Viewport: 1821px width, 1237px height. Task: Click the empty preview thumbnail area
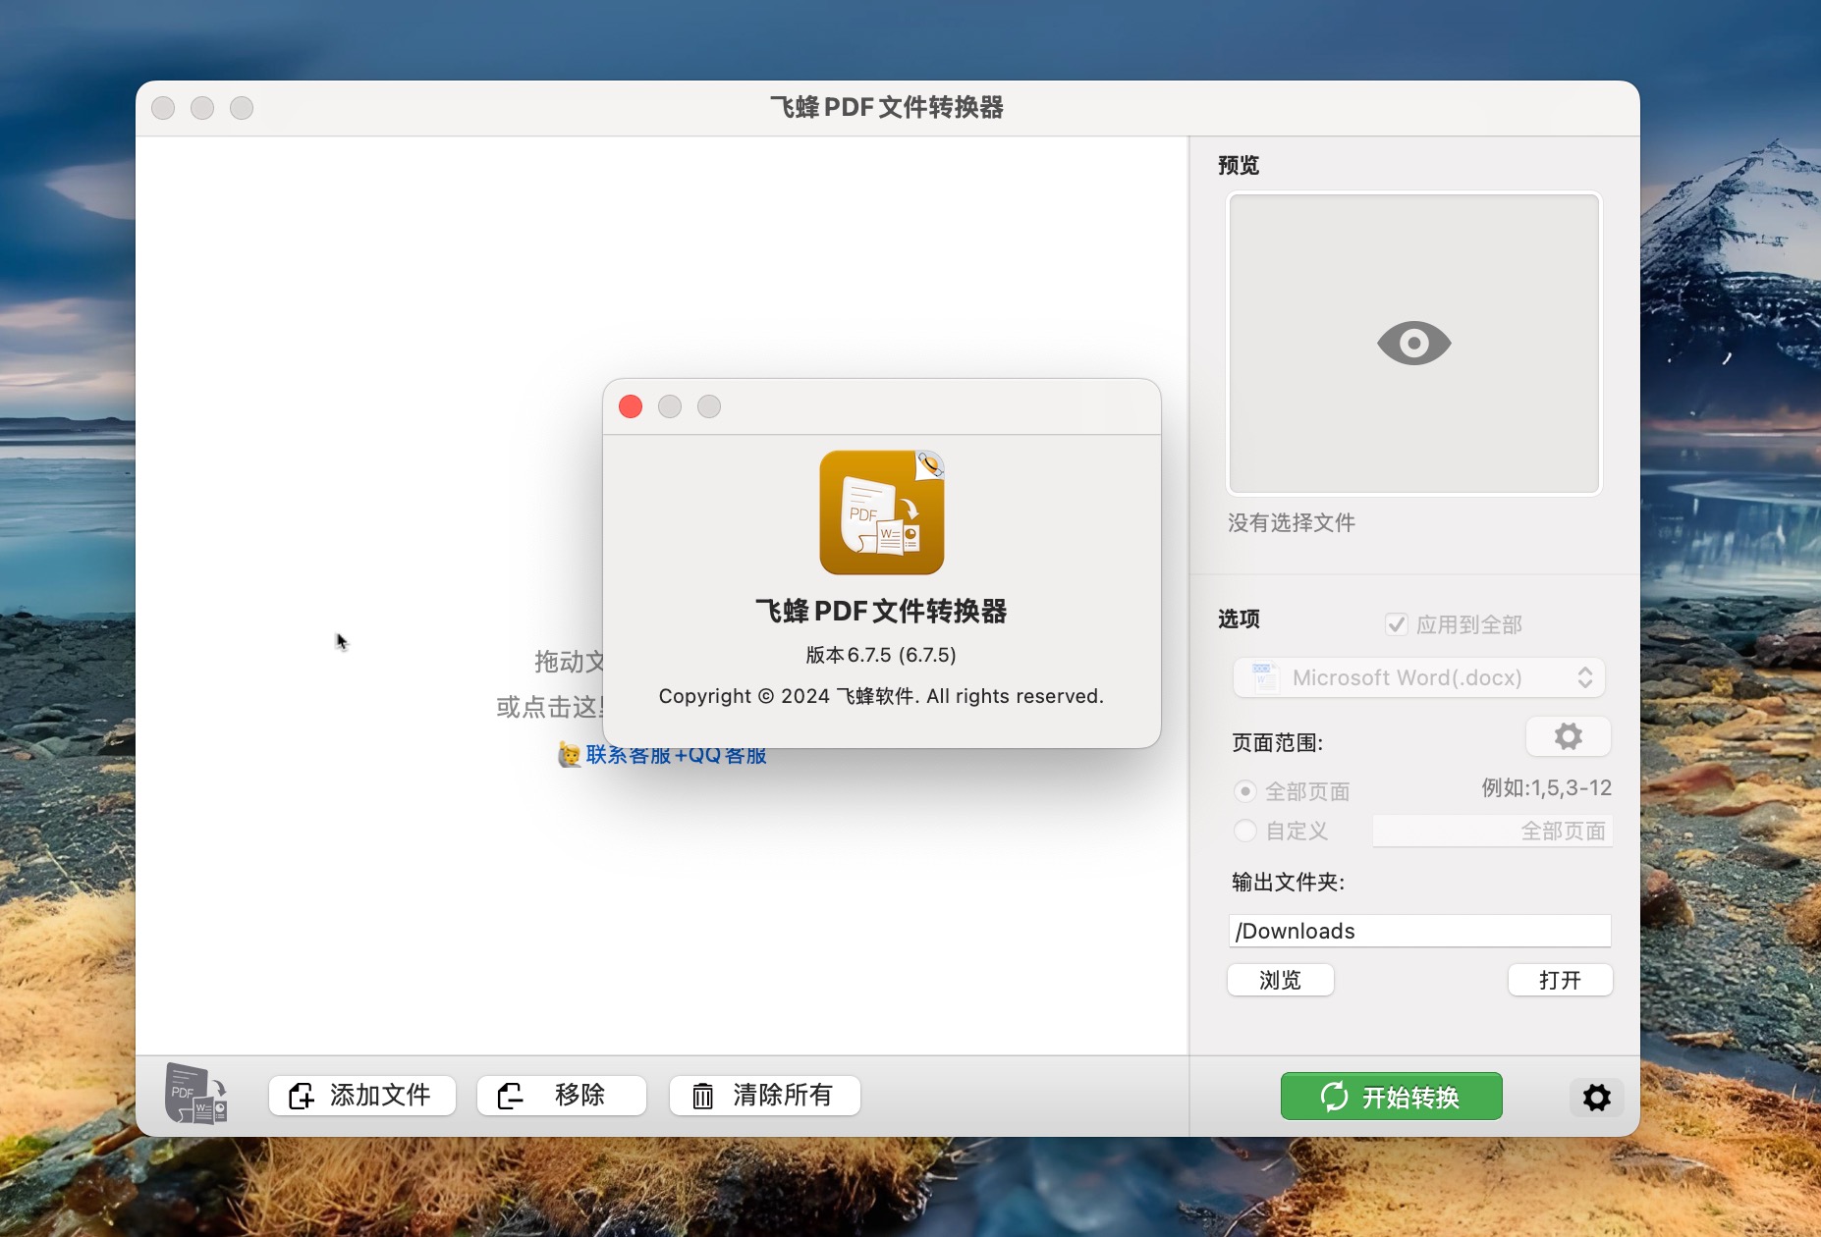(x=1414, y=344)
